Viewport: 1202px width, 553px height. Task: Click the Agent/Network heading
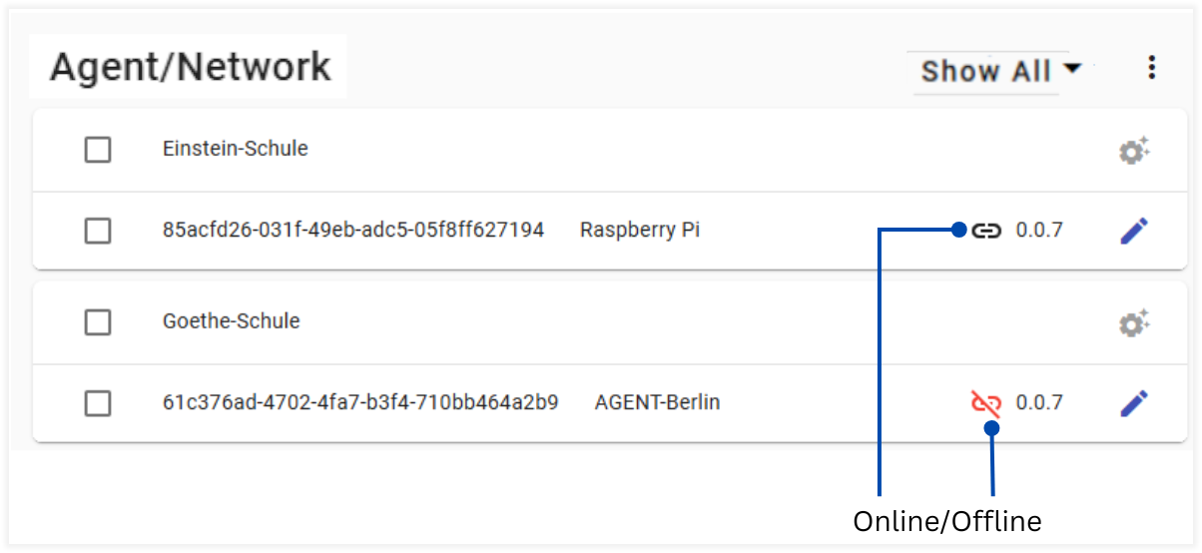(x=190, y=67)
